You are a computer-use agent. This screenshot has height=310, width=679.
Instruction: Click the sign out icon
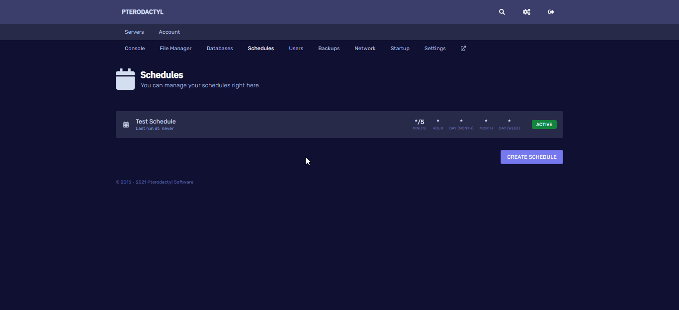tap(551, 12)
